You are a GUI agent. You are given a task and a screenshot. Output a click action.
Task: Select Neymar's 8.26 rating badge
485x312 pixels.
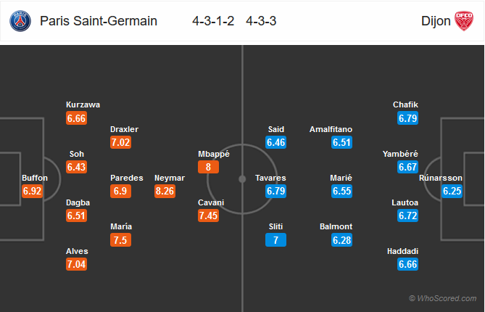tap(165, 191)
